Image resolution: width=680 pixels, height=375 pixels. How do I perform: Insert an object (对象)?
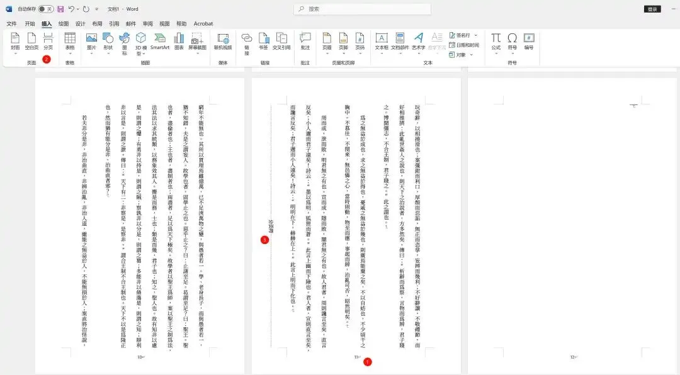point(458,55)
